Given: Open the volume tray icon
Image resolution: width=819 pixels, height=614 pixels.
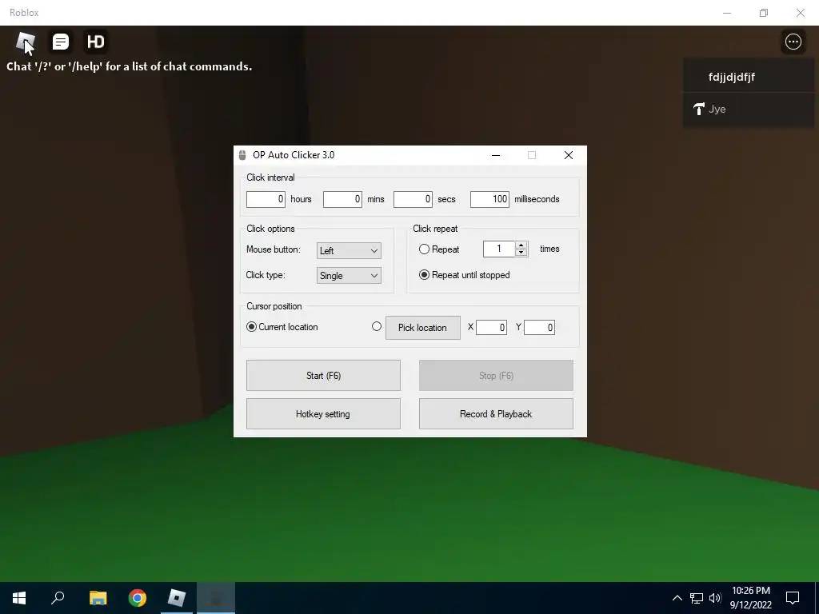Looking at the screenshot, I should [715, 598].
